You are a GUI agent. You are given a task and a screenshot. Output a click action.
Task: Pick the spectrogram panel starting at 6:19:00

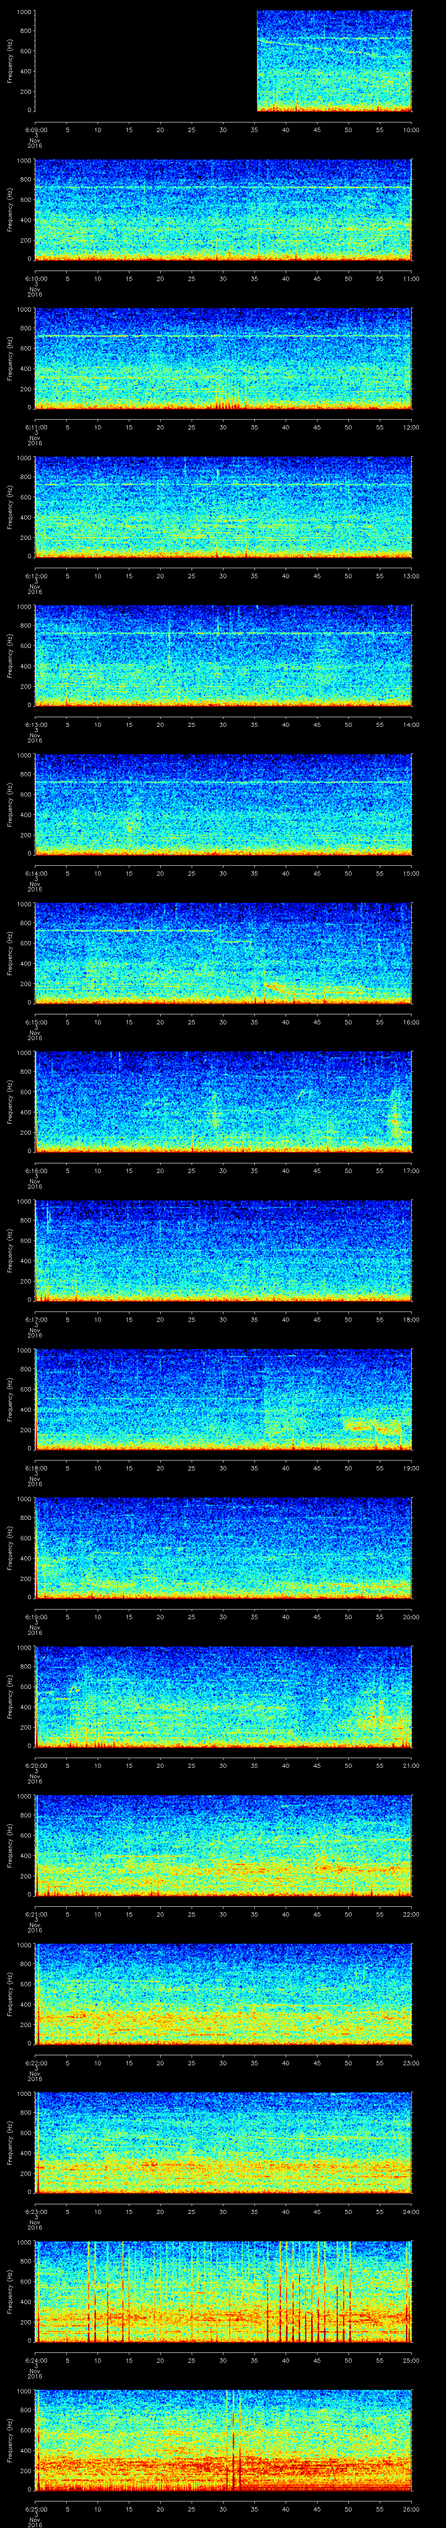pyautogui.click(x=223, y=1548)
